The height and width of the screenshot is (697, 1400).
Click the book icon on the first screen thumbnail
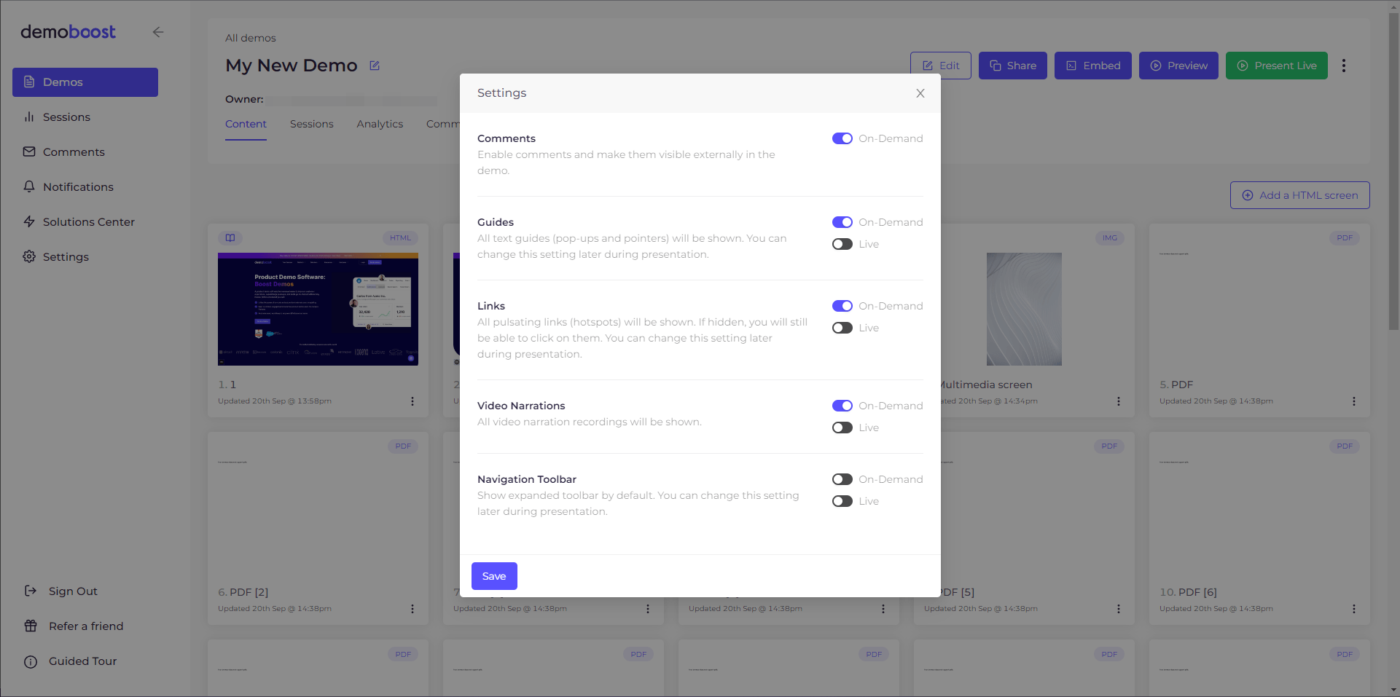pos(230,237)
